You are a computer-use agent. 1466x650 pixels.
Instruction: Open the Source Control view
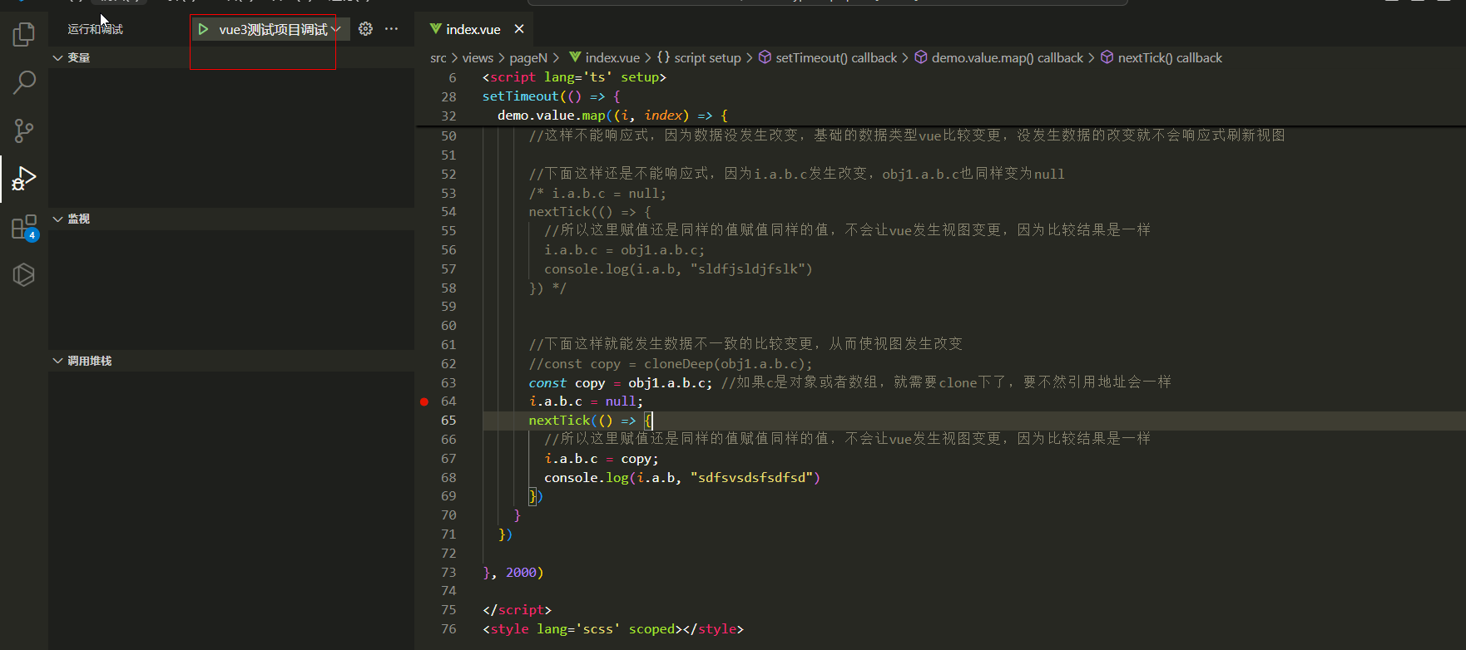pyautogui.click(x=24, y=130)
